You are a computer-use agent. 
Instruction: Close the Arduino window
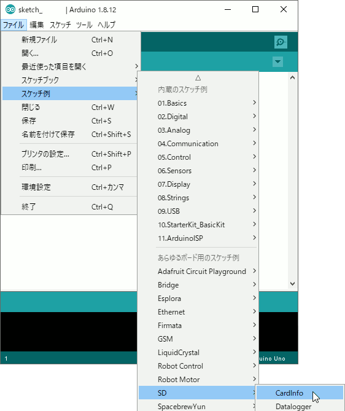click(284, 10)
